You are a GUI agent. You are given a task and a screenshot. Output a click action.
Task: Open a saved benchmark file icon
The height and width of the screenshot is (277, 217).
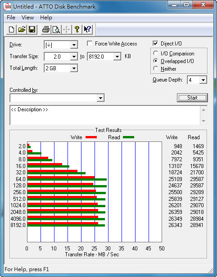click(22, 29)
